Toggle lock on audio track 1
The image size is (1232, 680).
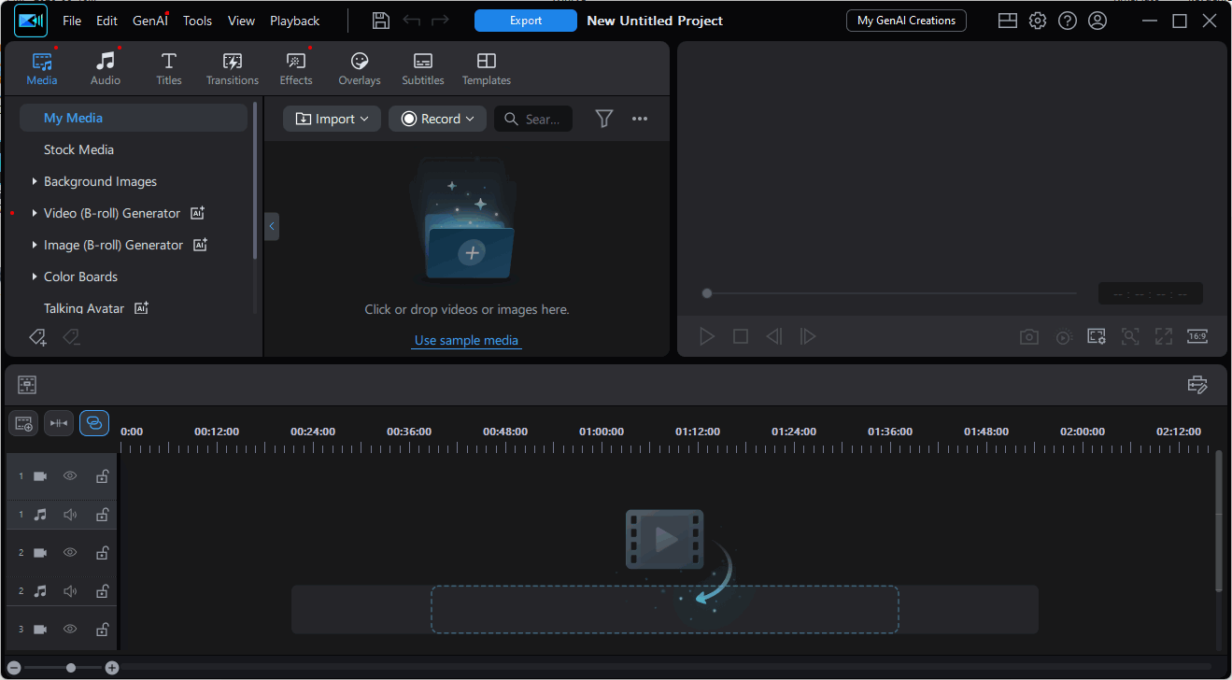[102, 515]
